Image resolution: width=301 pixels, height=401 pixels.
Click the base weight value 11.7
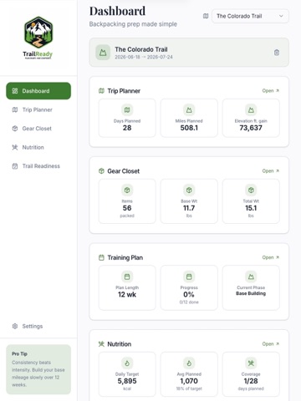click(x=189, y=208)
